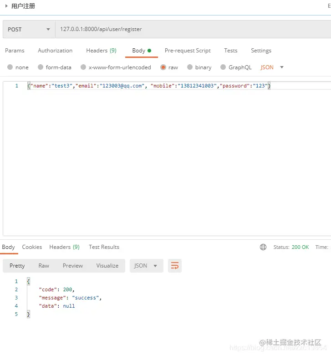Open the response JSON format dropdown
The image size is (331, 356).
147,266
